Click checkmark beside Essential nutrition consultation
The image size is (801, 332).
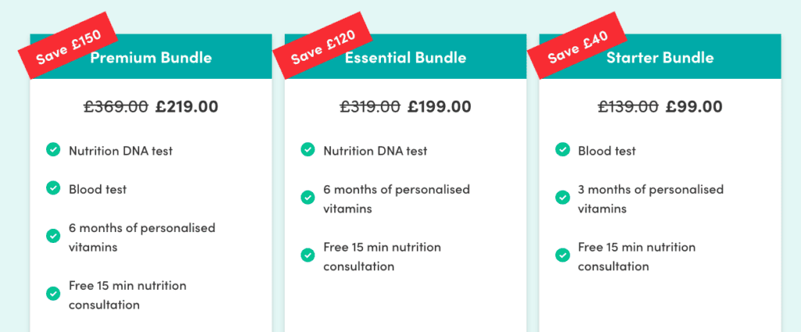(x=307, y=255)
